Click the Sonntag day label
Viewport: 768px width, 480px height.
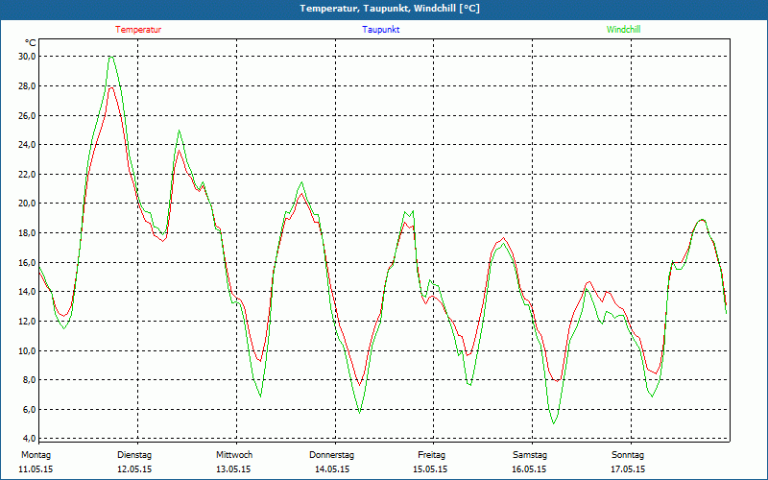628,455
